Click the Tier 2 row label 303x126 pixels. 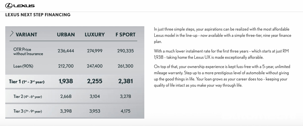click(28, 96)
